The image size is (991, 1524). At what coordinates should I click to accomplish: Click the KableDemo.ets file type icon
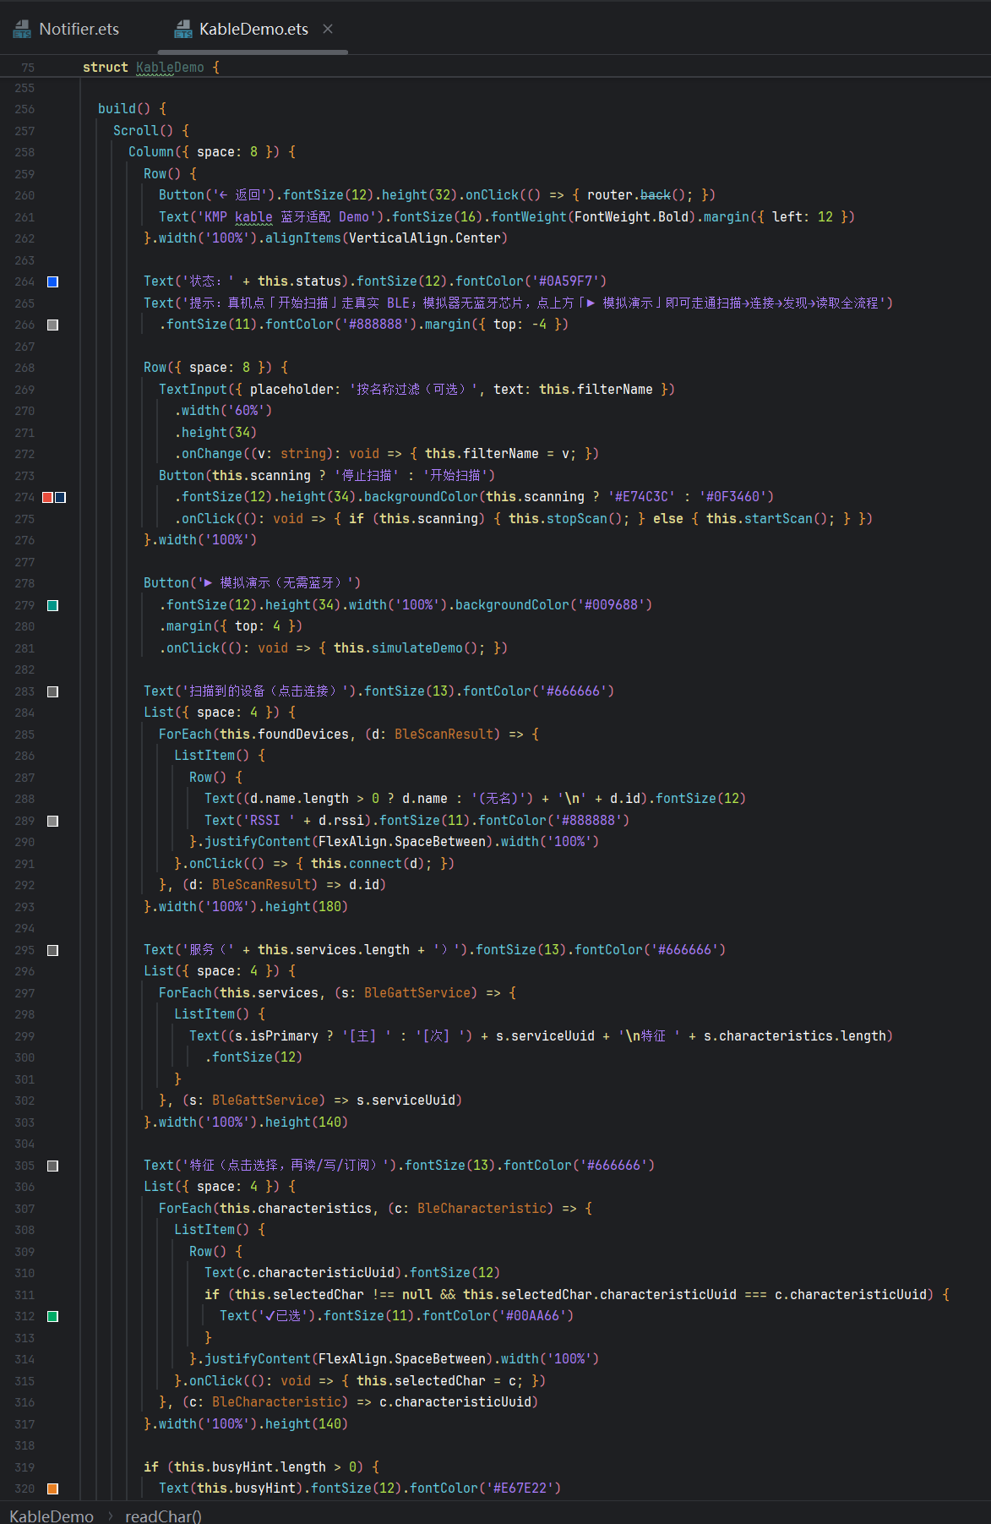click(x=182, y=30)
